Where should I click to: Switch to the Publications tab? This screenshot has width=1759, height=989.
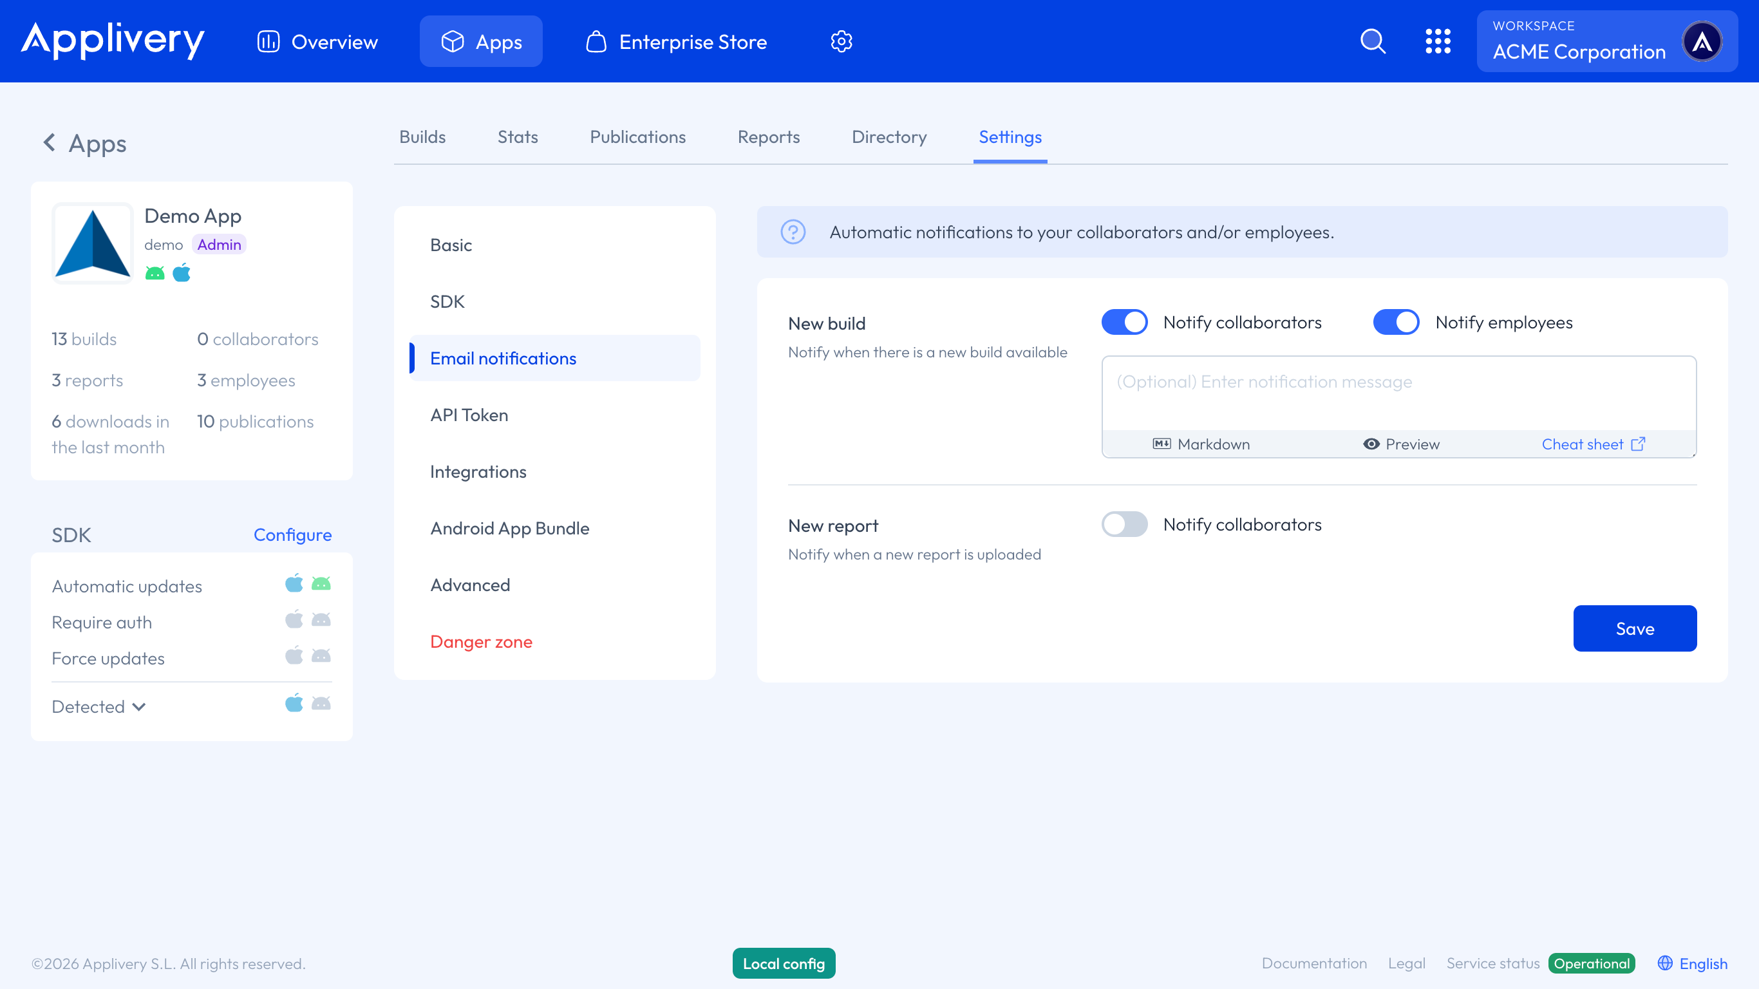click(637, 137)
